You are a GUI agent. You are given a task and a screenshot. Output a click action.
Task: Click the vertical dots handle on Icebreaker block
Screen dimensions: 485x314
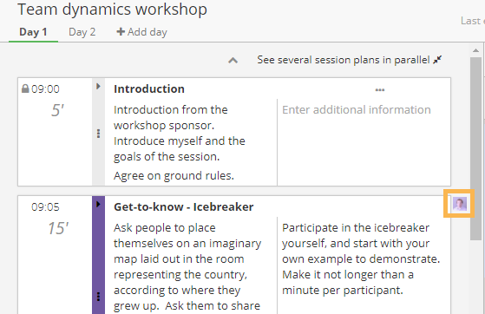pos(98,297)
